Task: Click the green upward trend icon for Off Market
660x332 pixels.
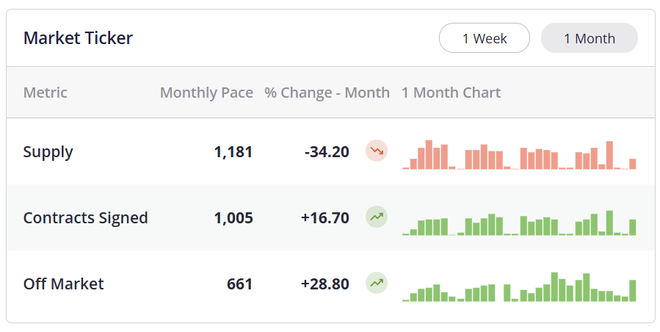Action: pos(377,283)
